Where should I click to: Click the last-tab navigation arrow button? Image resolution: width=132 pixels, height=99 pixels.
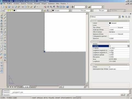[x=15, y=87]
